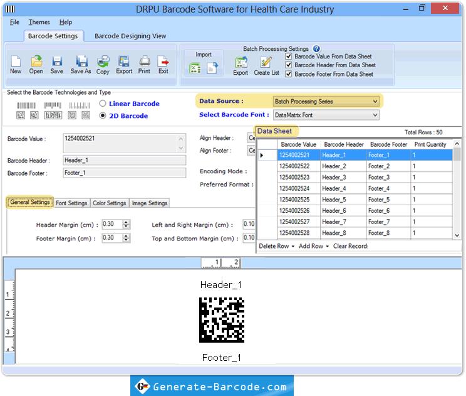The width and height of the screenshot is (466, 396).
Task: Open the Align Footer dropdown
Action: click(251, 151)
